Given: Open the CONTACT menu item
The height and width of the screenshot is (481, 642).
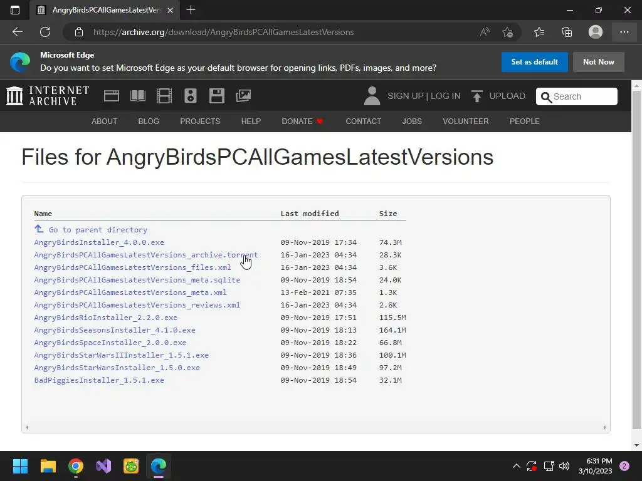Looking at the screenshot, I should click(x=363, y=122).
